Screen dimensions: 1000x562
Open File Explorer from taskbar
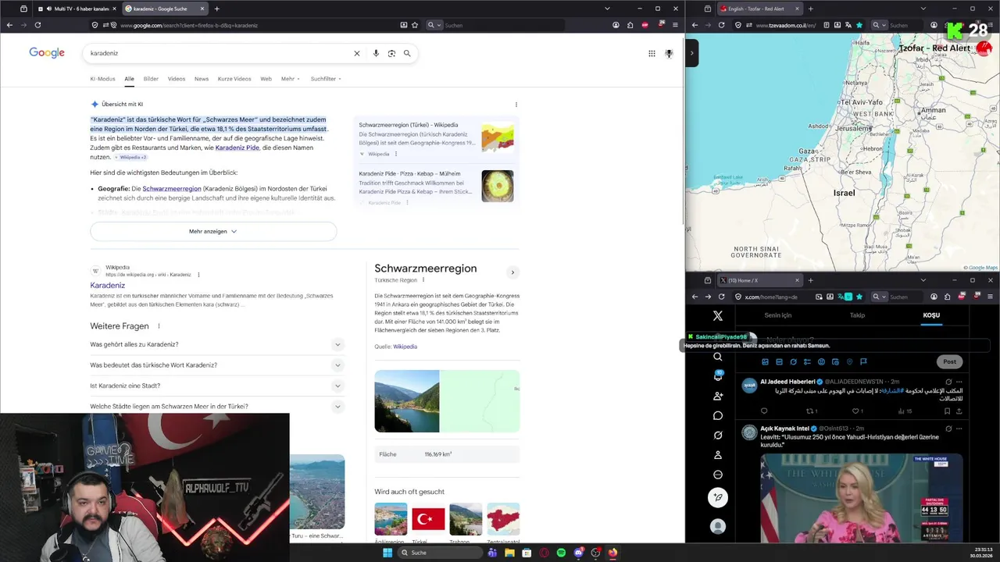point(509,553)
